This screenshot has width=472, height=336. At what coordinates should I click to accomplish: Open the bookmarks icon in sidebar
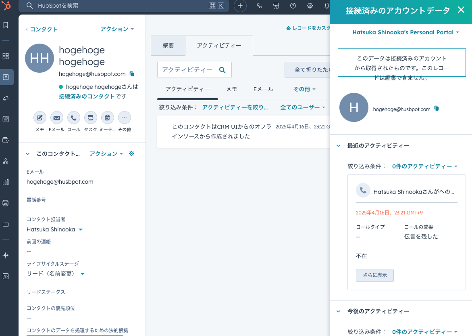(6, 25)
